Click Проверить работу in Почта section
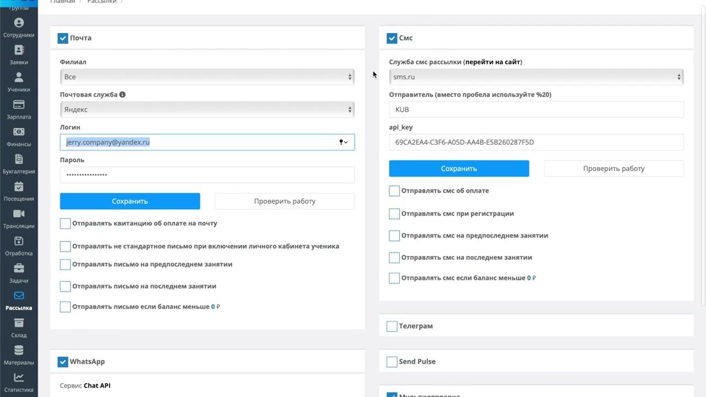Viewport: 706px width, 397px height. point(285,201)
